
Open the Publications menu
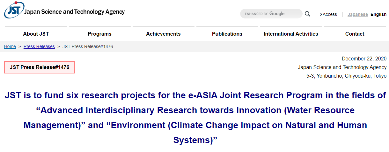click(227, 34)
